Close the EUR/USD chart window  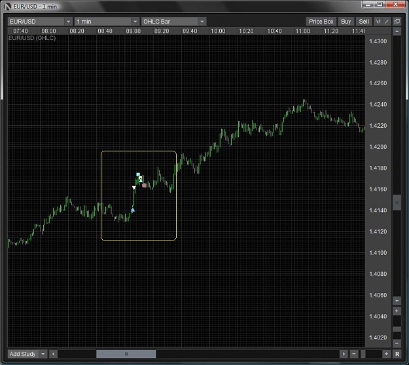coord(395,5)
